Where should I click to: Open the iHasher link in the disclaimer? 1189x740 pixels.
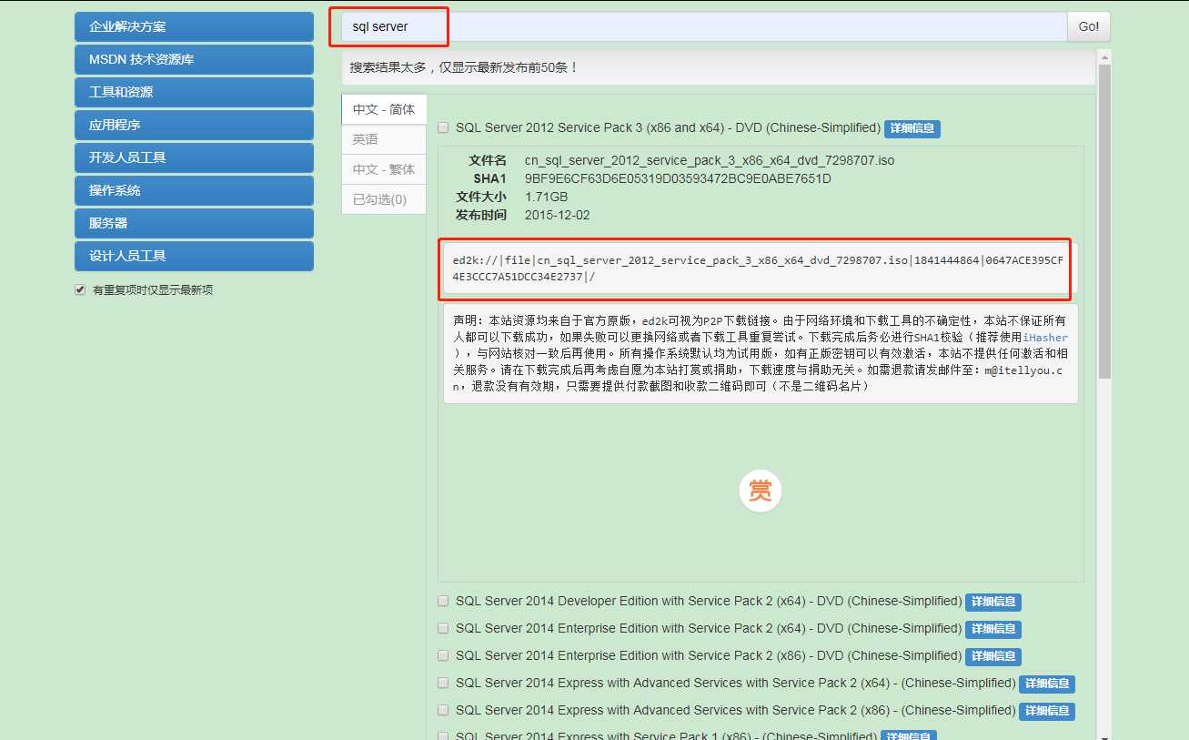click(1045, 337)
